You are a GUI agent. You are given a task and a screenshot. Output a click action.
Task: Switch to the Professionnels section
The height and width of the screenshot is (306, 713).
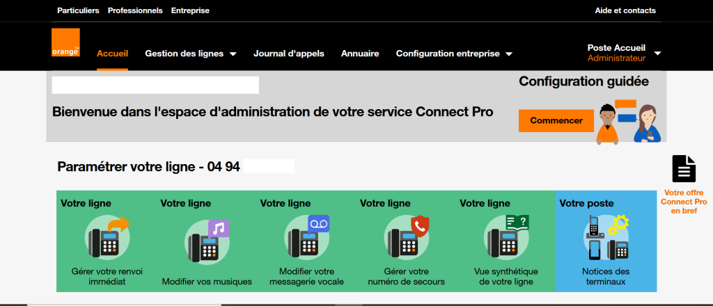pos(135,10)
